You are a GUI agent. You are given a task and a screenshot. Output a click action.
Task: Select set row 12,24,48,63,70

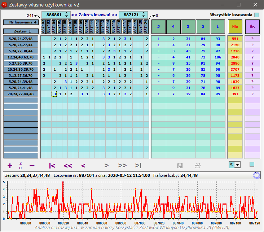[21, 57]
